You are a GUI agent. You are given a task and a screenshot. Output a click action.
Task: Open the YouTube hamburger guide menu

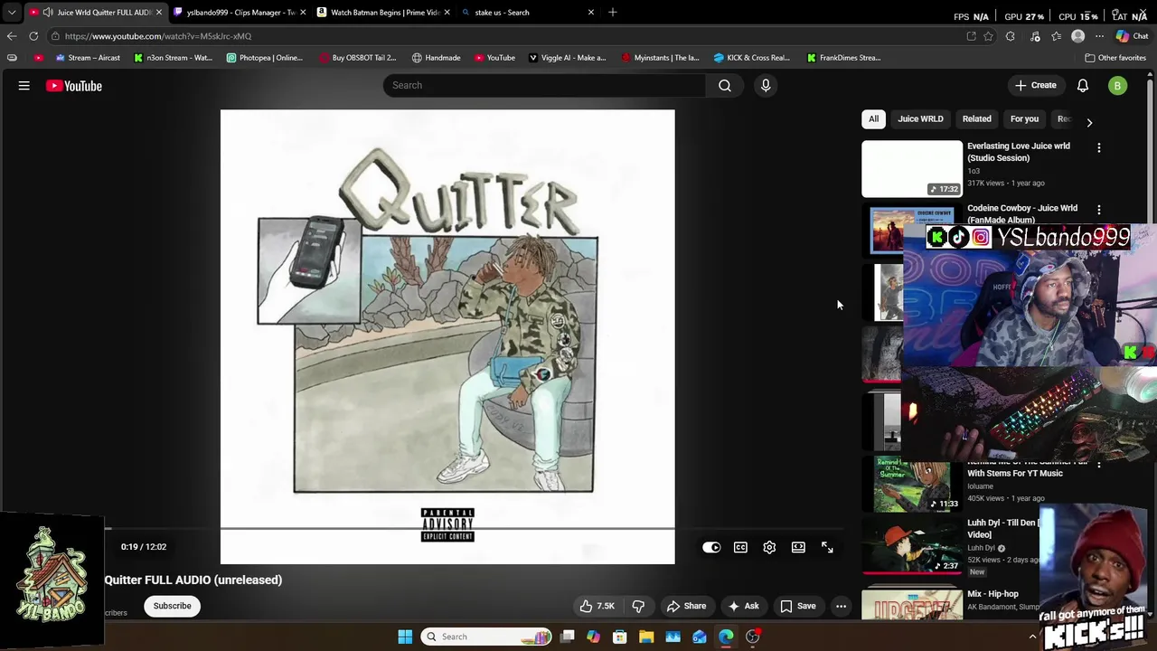point(24,86)
